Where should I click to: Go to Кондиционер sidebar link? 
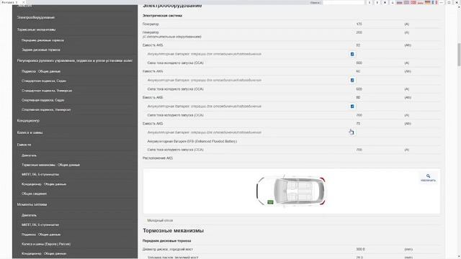28,120
